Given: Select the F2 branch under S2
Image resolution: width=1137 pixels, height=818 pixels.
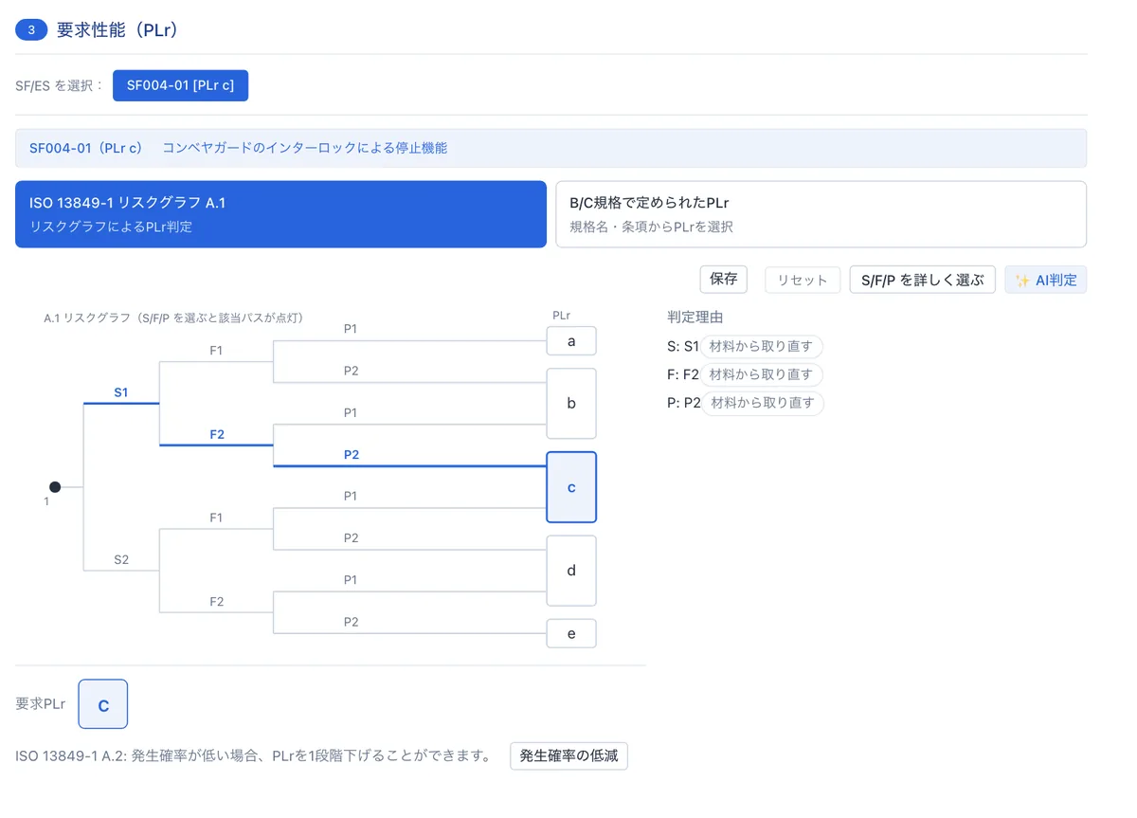Looking at the screenshot, I should [216, 601].
